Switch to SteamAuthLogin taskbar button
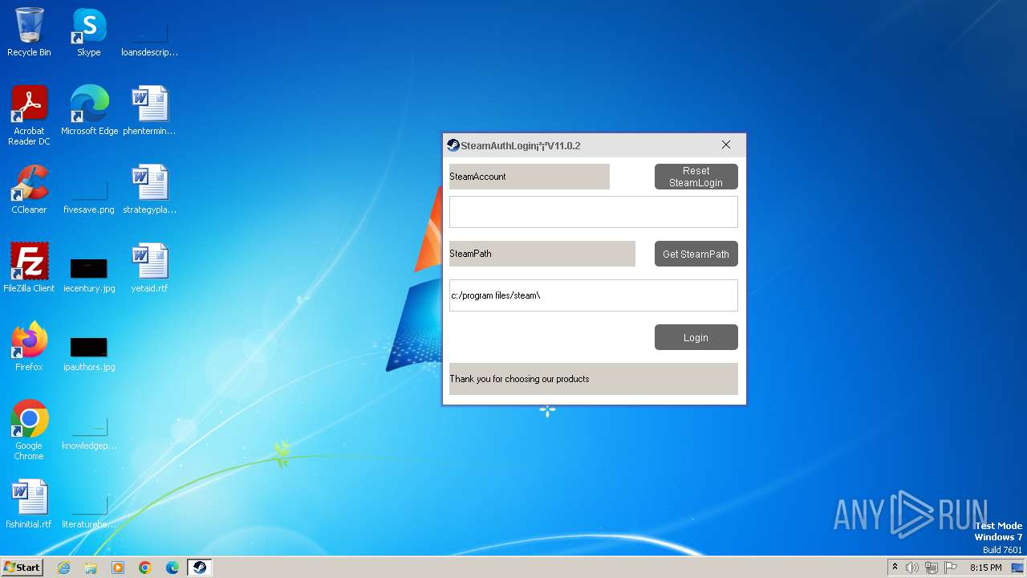 (200, 568)
